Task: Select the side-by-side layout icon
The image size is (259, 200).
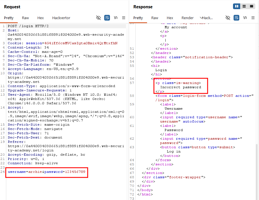Action: click(236, 6)
